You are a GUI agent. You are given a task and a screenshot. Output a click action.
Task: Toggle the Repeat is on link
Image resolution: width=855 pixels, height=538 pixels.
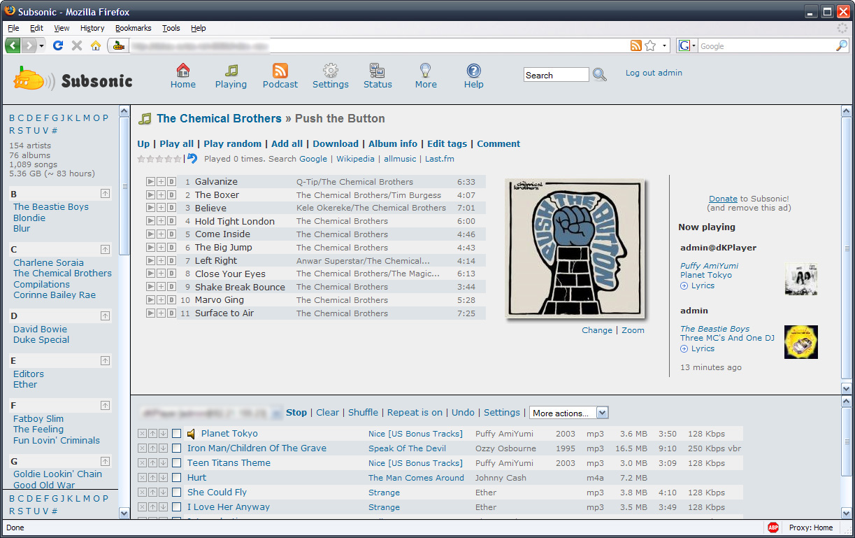coord(415,413)
